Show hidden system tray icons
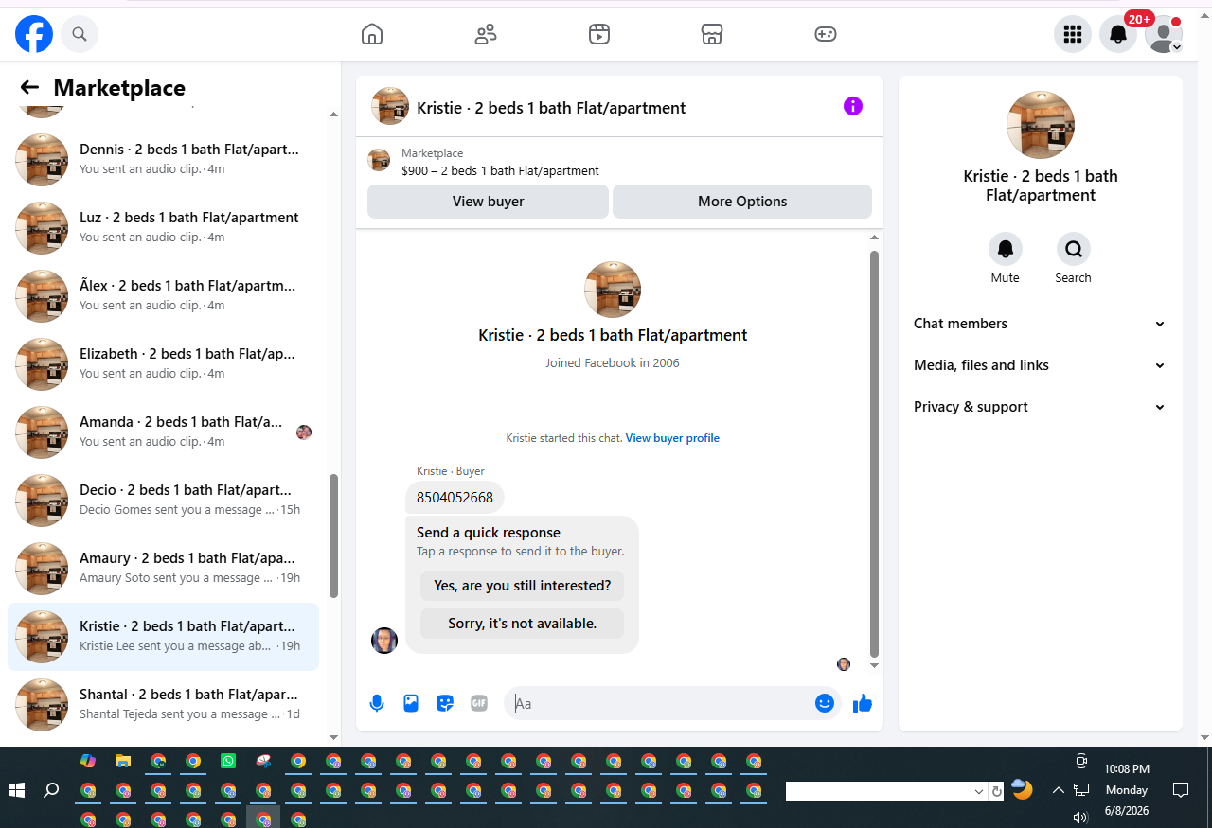 coord(1058,790)
